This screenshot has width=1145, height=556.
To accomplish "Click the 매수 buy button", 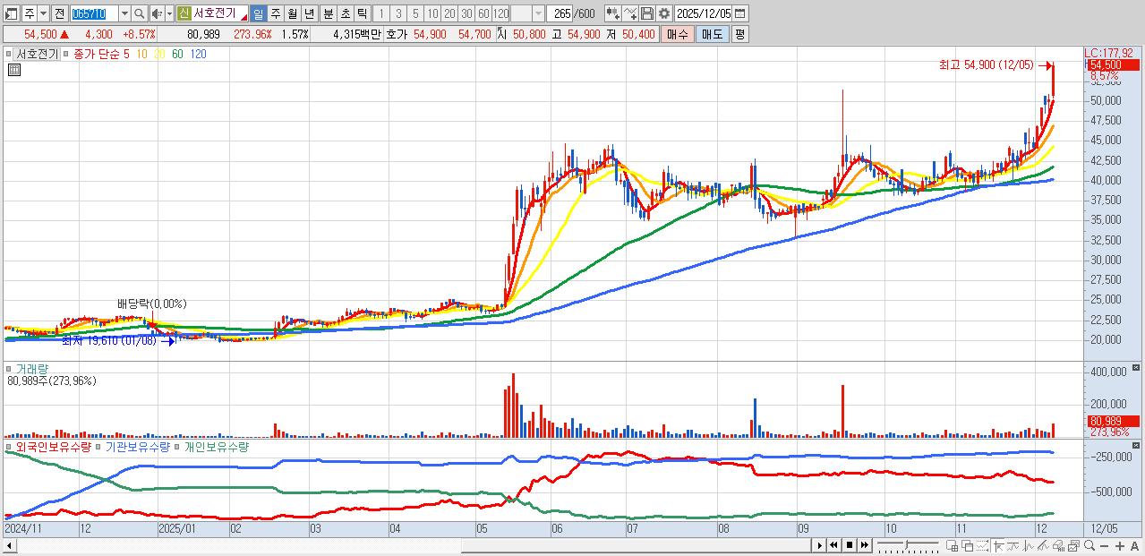I will pyautogui.click(x=678, y=34).
